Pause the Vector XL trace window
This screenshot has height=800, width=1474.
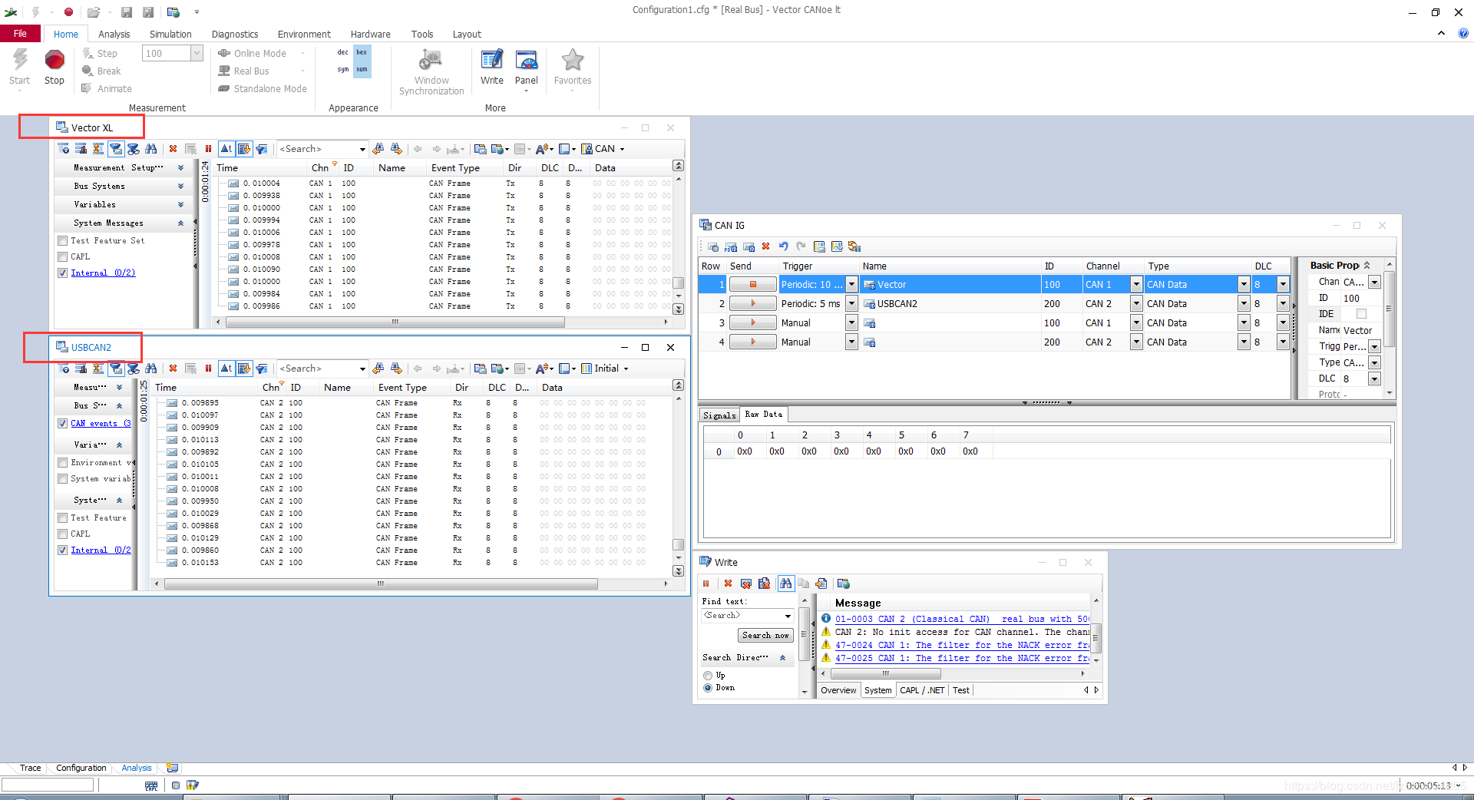click(208, 149)
